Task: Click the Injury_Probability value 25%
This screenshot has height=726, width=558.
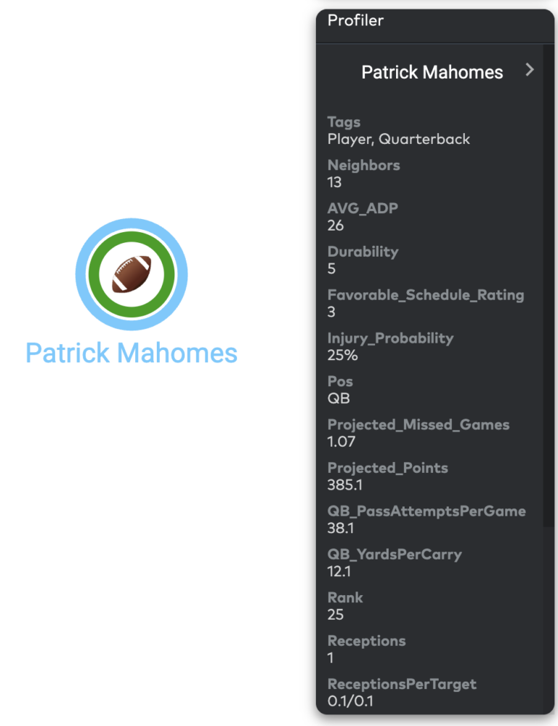Action: pos(342,355)
